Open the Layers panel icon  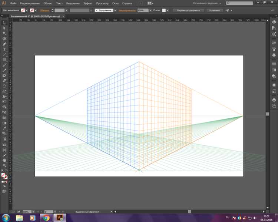point(274,100)
